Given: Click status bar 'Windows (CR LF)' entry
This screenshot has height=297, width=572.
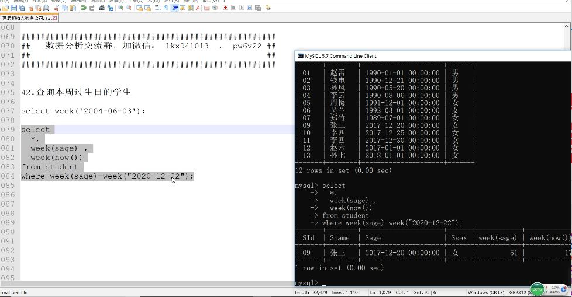Looking at the screenshot, I should pos(486,292).
